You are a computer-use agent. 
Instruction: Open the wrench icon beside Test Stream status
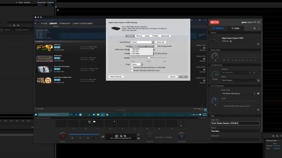tap(259, 81)
